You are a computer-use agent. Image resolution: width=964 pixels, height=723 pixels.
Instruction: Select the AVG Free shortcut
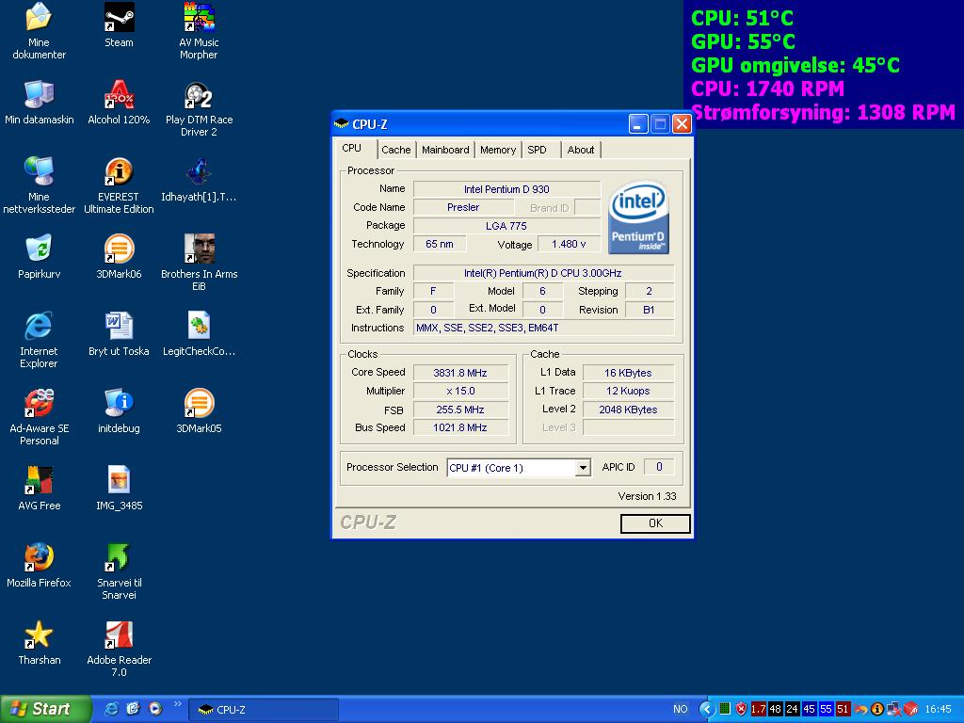click(x=39, y=480)
